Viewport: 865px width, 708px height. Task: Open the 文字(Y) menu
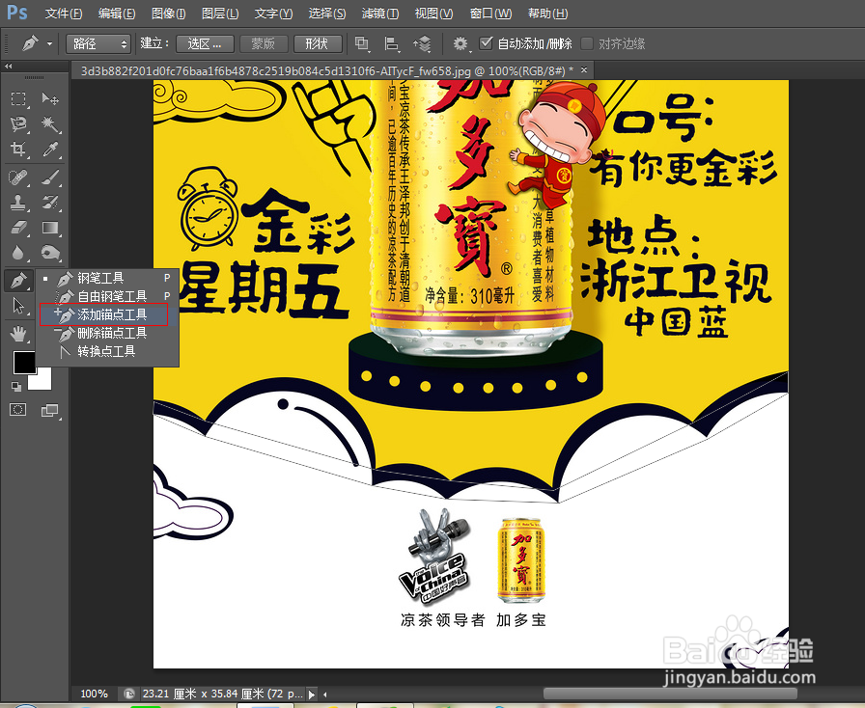pos(273,14)
